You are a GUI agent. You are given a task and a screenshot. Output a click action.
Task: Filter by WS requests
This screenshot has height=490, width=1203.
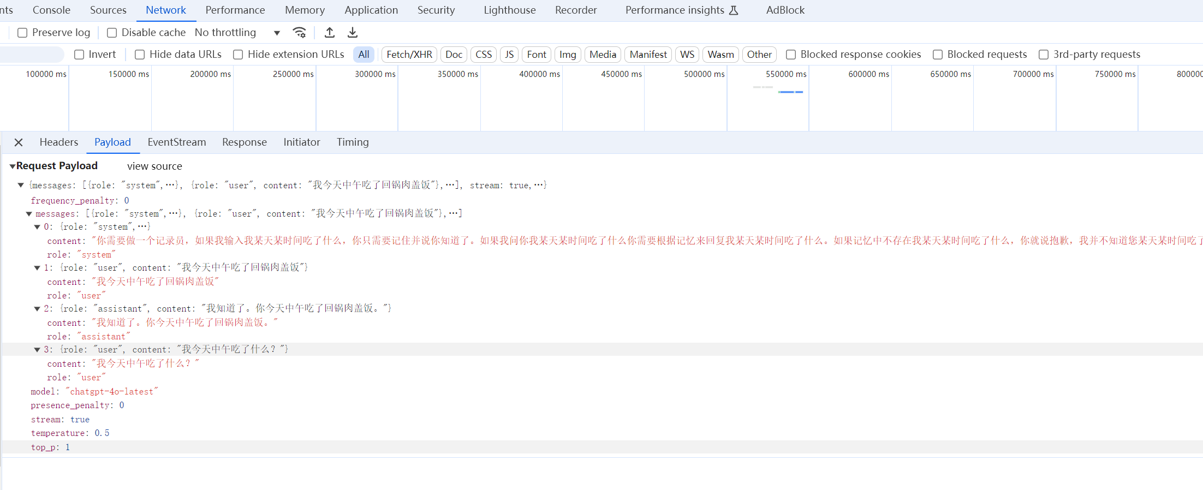coord(687,55)
